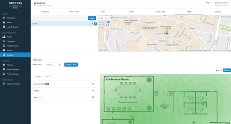
Task: Select the access point icon in office cubicles
Action: tap(203, 103)
